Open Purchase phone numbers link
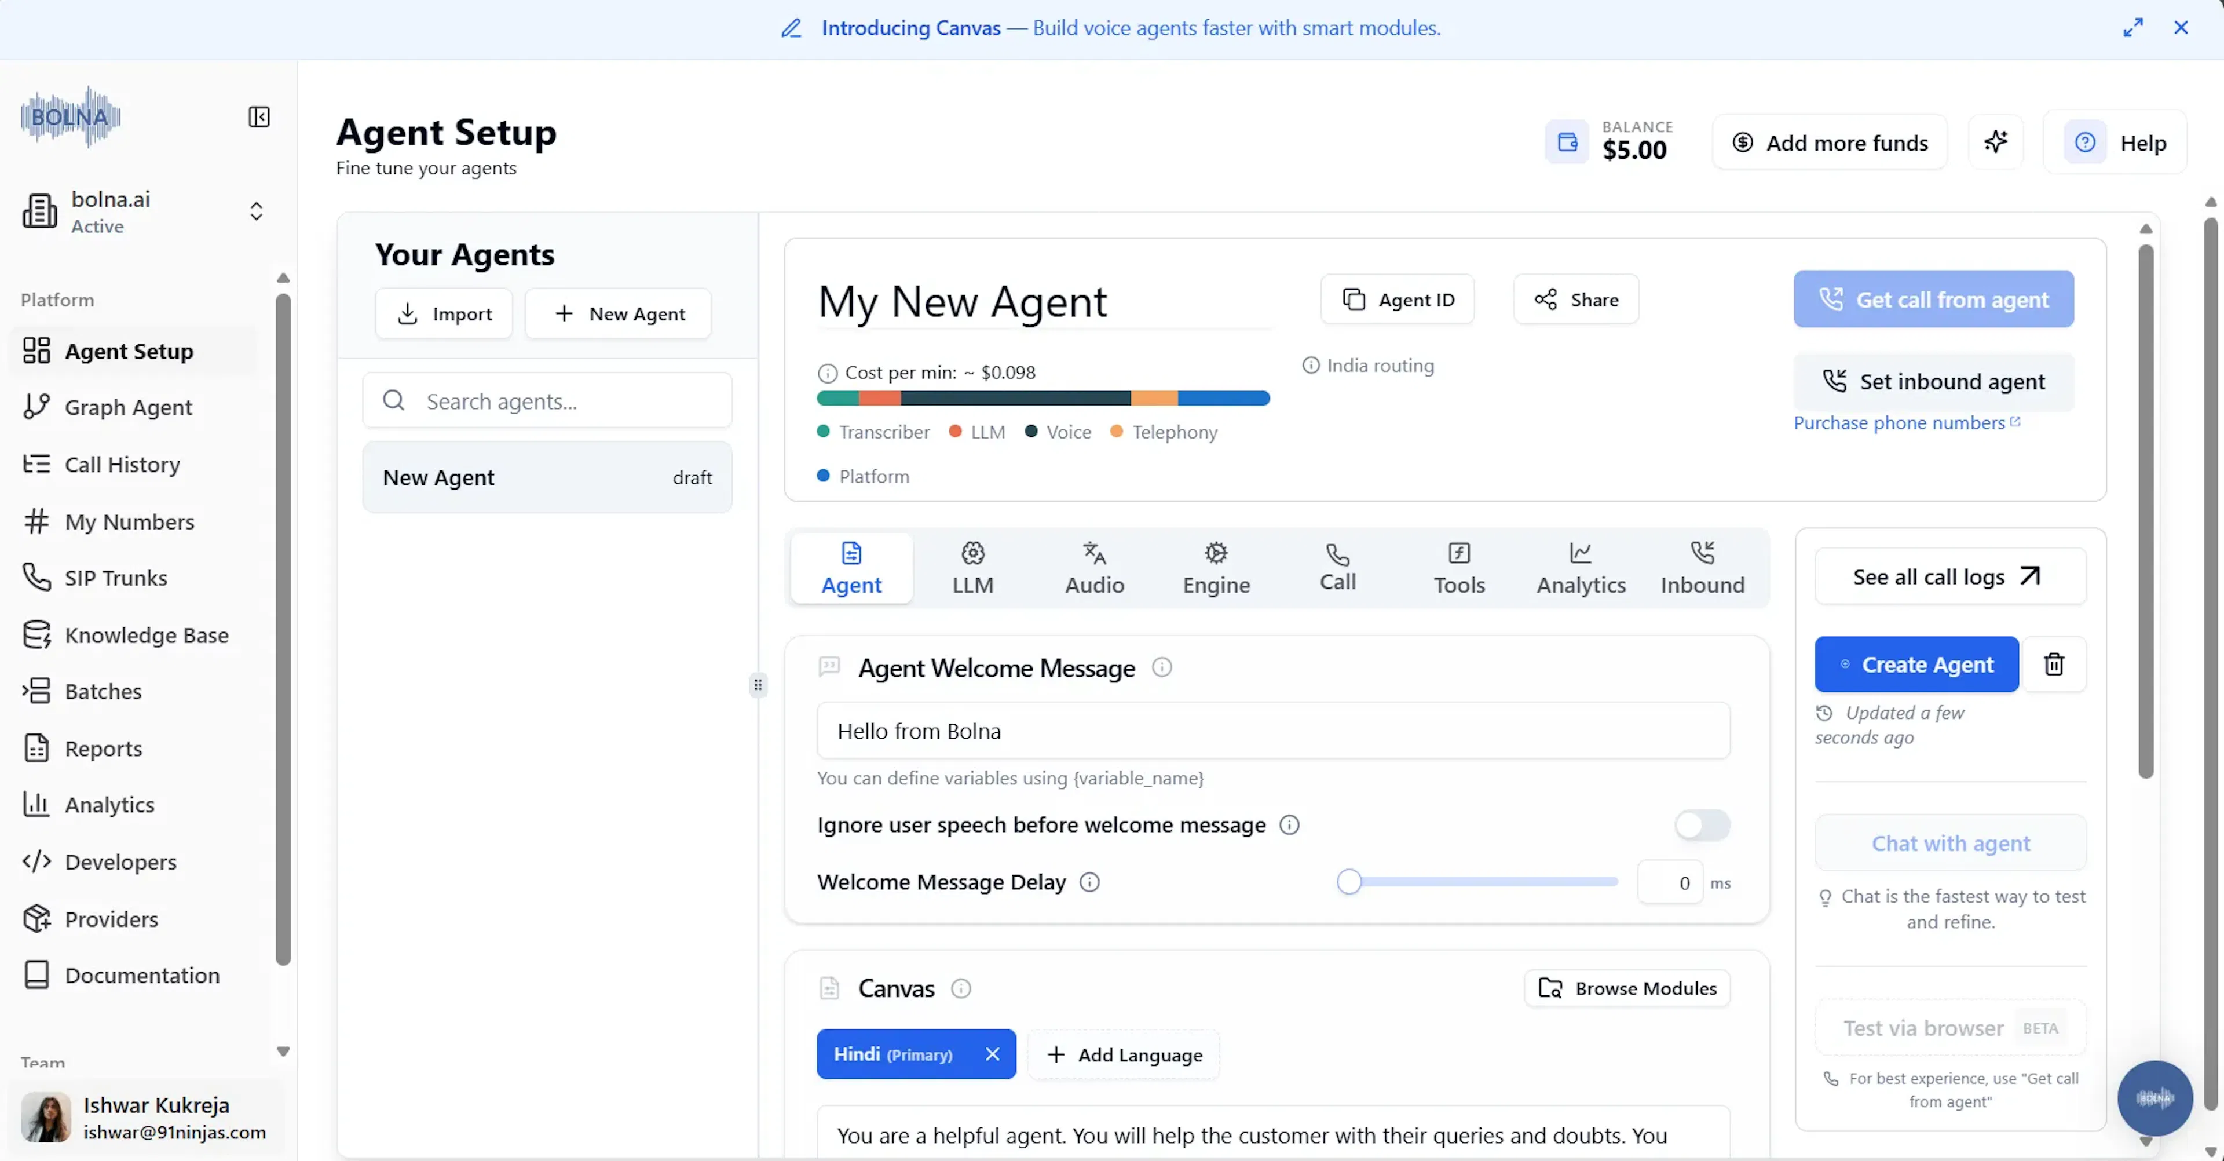 (1906, 422)
